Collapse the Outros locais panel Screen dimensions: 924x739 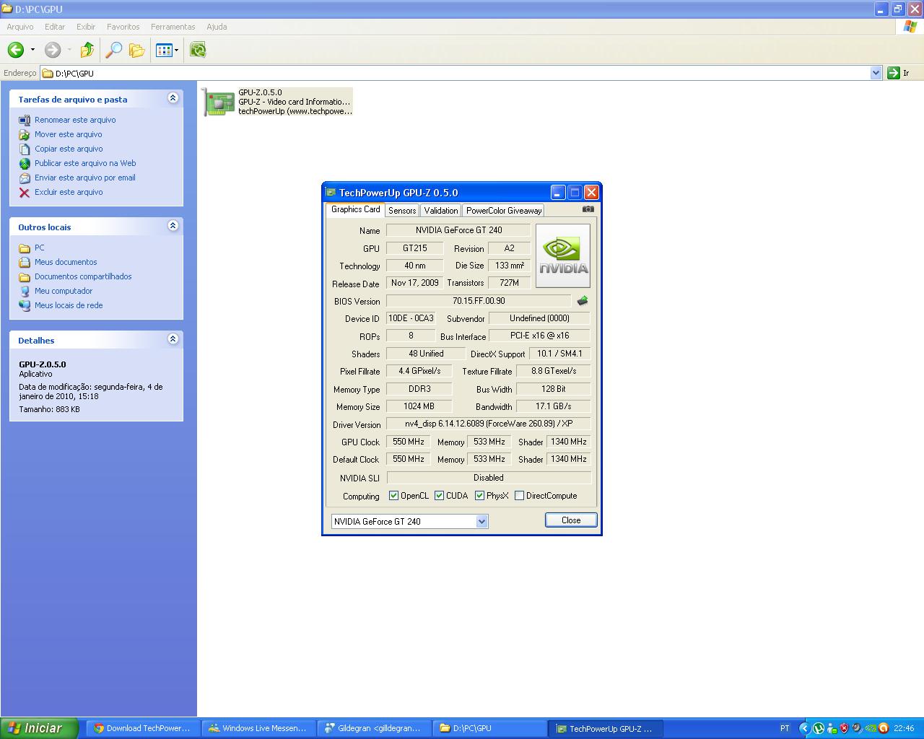pos(173,226)
